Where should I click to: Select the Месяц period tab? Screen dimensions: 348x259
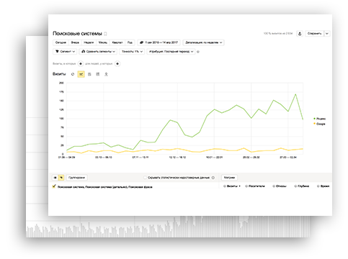tap(103, 42)
